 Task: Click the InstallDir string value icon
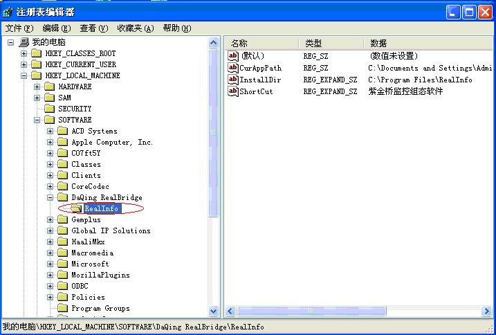(x=233, y=80)
